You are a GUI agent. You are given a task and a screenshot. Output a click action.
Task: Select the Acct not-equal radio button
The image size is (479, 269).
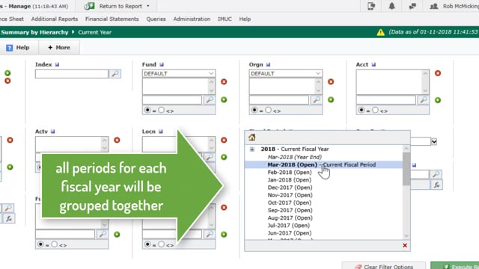375,110
